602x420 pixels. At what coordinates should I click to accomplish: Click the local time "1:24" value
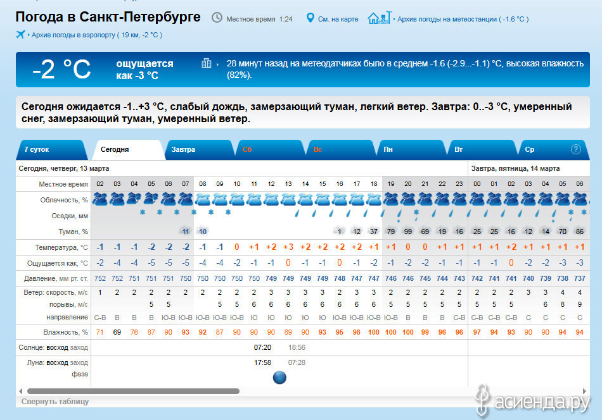[286, 19]
